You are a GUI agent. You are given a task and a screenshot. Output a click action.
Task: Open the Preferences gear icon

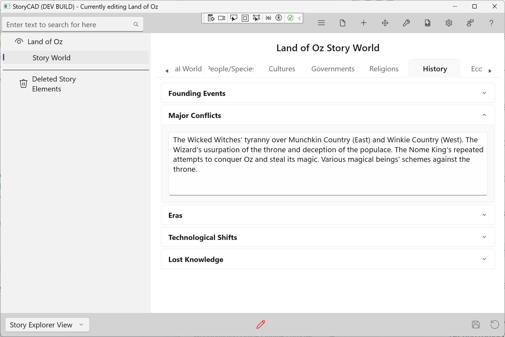449,23
